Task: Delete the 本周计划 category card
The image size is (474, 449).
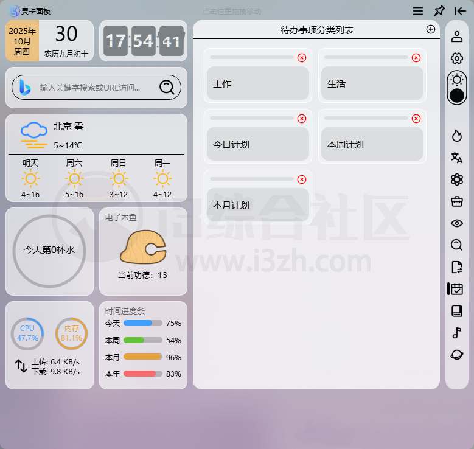Action: (416, 119)
